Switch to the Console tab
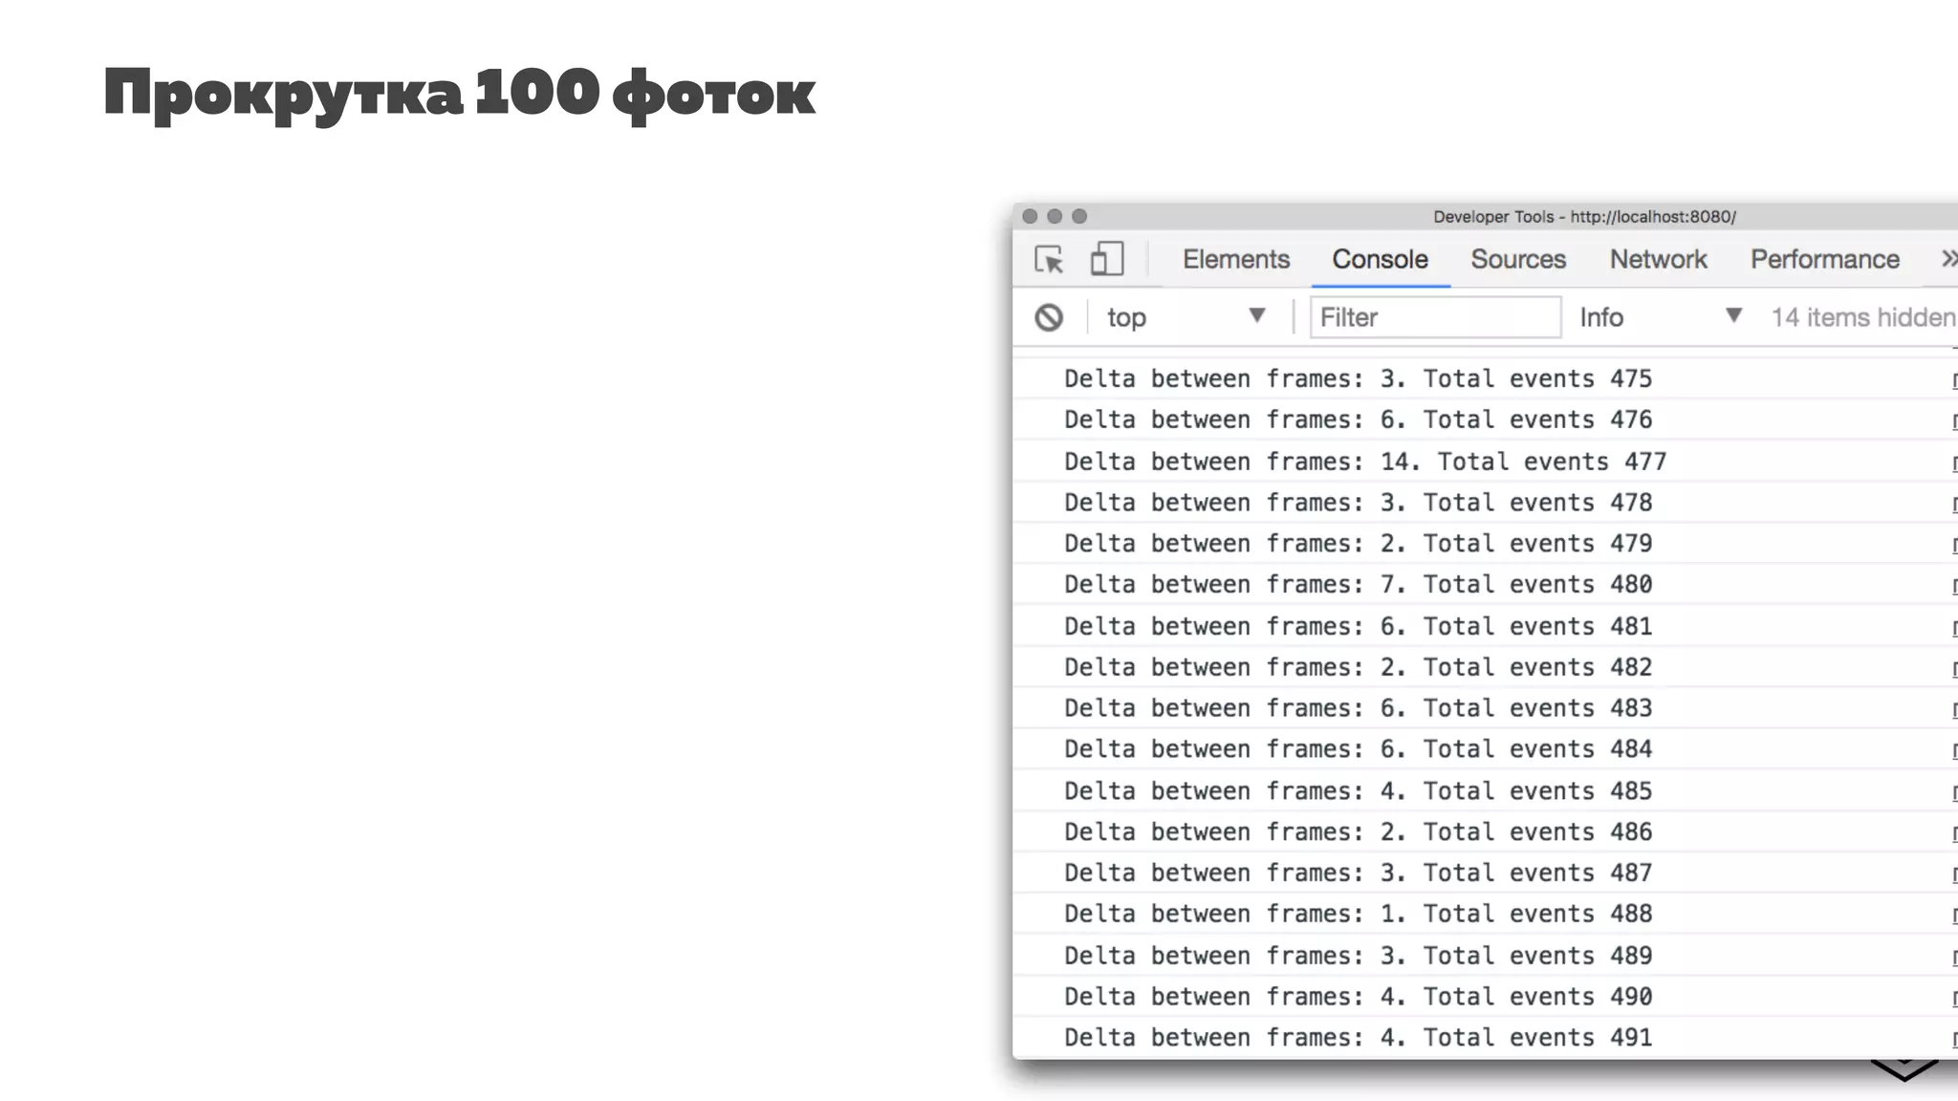The image size is (1958, 1101). point(1380,259)
